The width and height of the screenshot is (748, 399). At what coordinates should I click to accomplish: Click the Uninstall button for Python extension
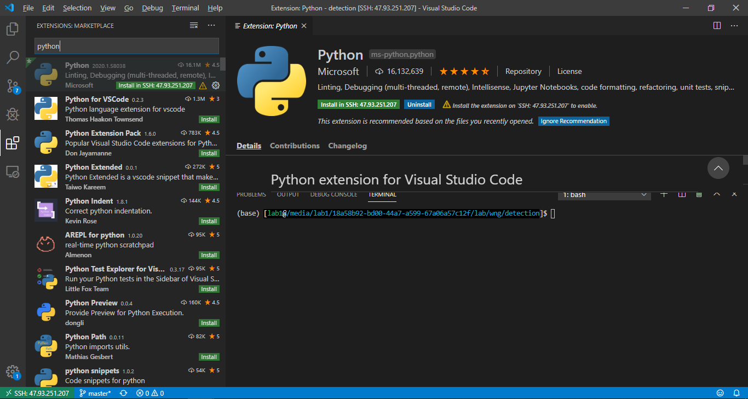[419, 105]
